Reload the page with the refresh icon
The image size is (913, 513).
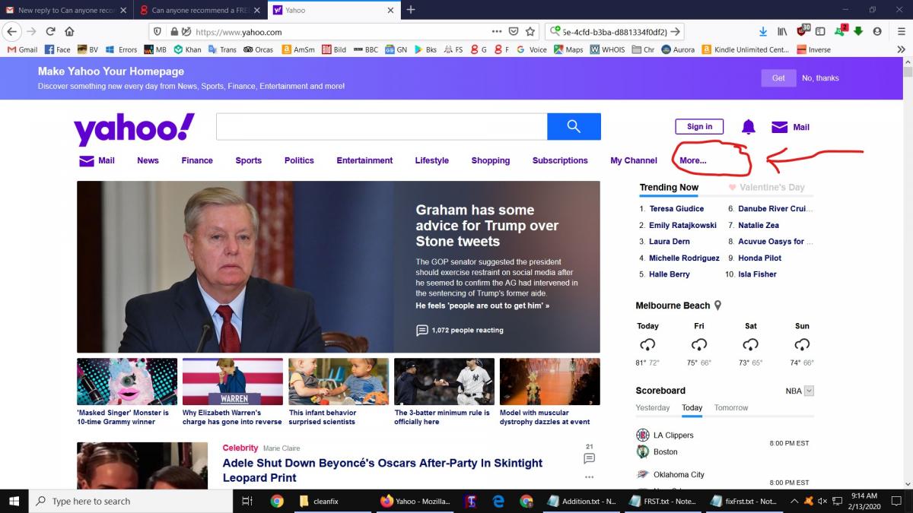(x=51, y=32)
